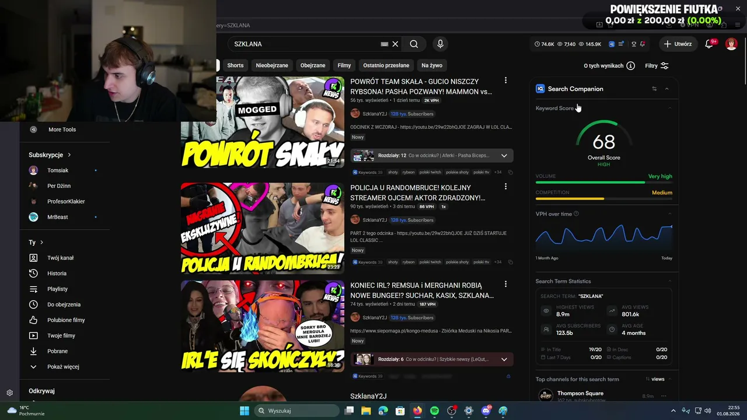The height and width of the screenshot is (420, 747).
Task: Open the POLICJA U RANDOMBRUCA video thumbnail
Action: 263,228
